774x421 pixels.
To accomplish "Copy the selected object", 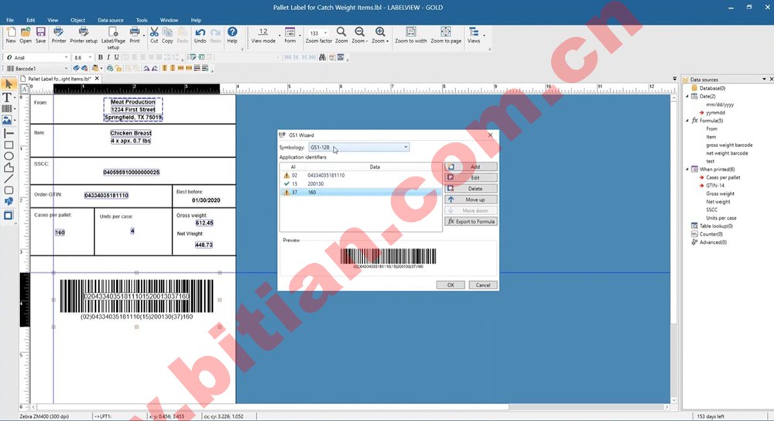I will 167,36.
